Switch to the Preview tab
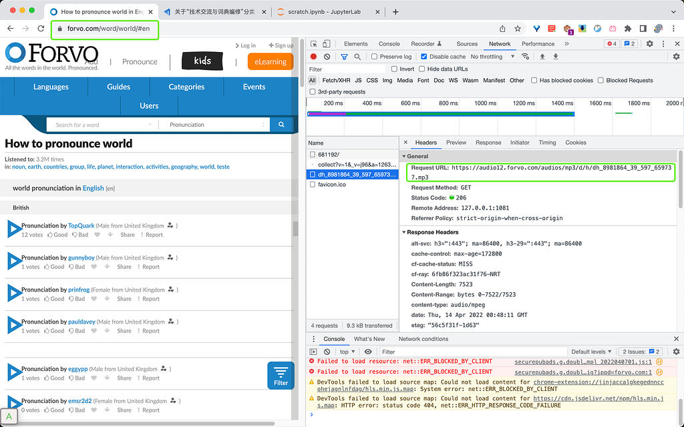This screenshot has height=427, width=684. tap(457, 142)
